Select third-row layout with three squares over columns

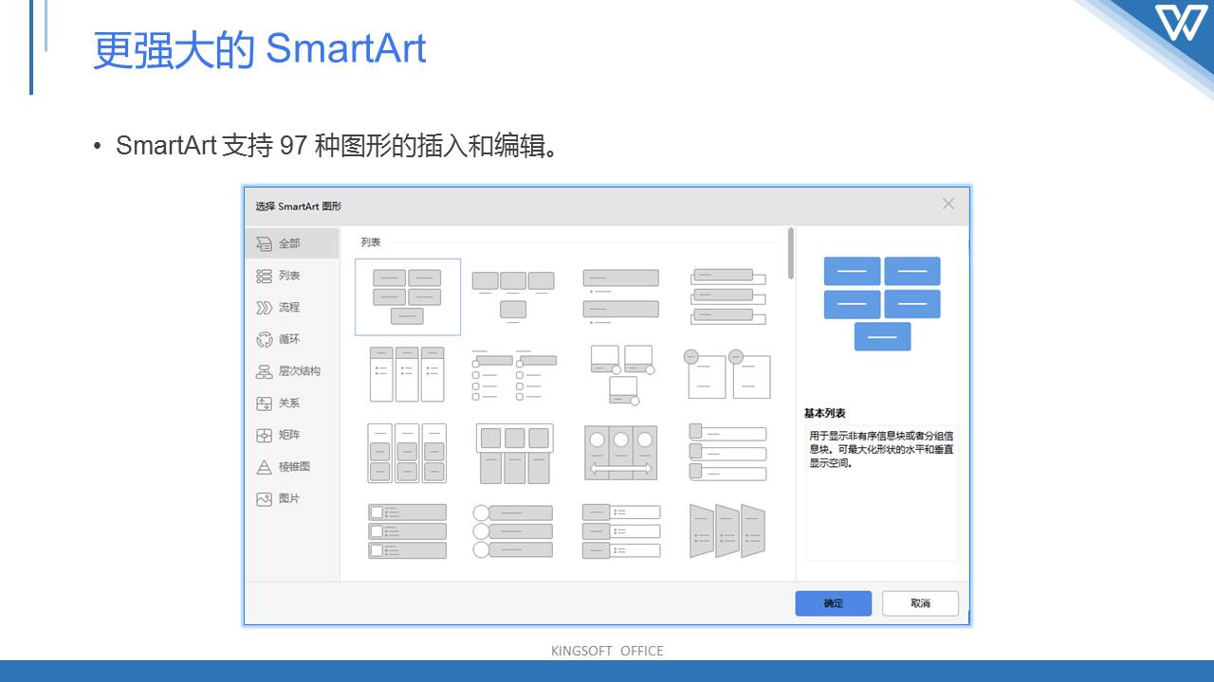tap(514, 453)
